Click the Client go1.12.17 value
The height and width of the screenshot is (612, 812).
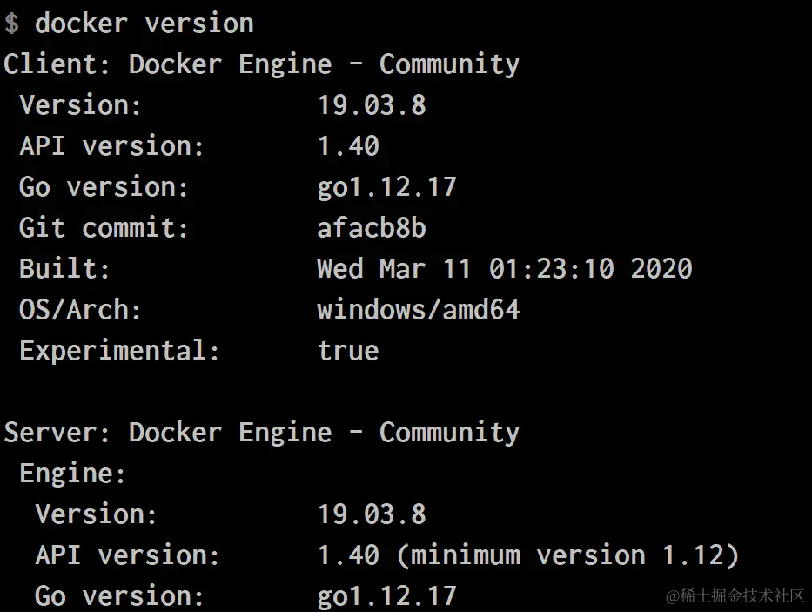tap(386, 188)
